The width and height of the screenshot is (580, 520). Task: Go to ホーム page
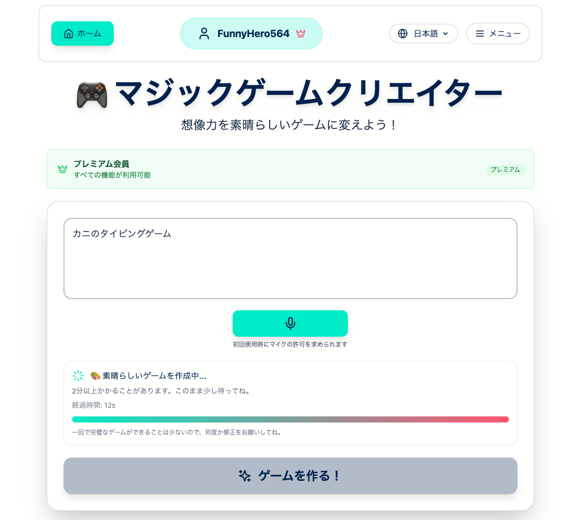point(82,34)
